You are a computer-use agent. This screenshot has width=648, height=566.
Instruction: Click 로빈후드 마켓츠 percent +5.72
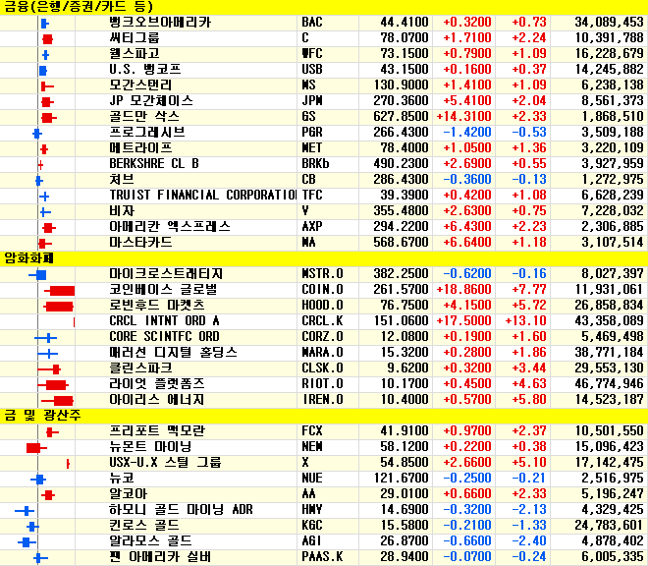529,305
